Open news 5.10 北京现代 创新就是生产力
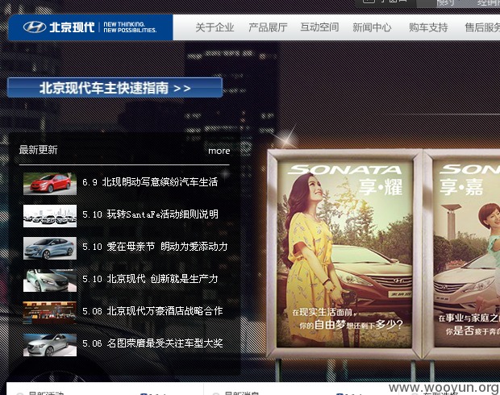Image resolution: width=500 pixels, height=395 pixels. tap(150, 279)
